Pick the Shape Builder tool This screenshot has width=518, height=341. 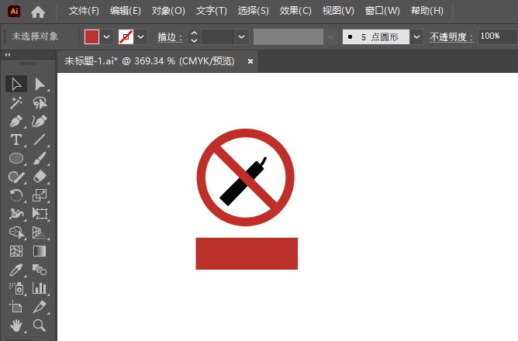[x=16, y=232]
